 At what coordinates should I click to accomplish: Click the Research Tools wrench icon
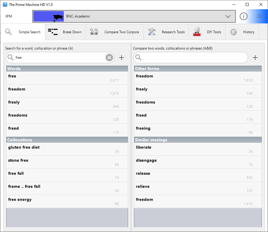[x=152, y=32]
